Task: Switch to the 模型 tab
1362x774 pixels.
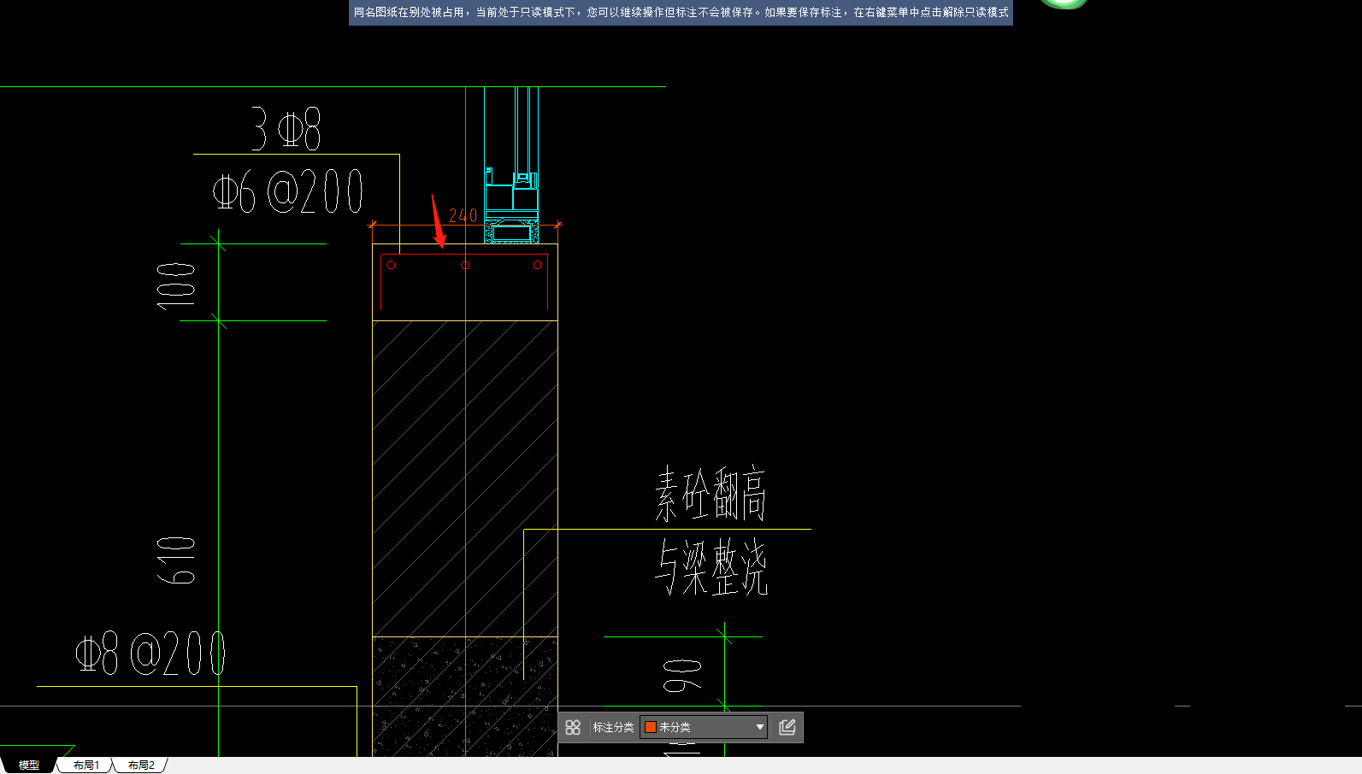Action: tap(29, 765)
